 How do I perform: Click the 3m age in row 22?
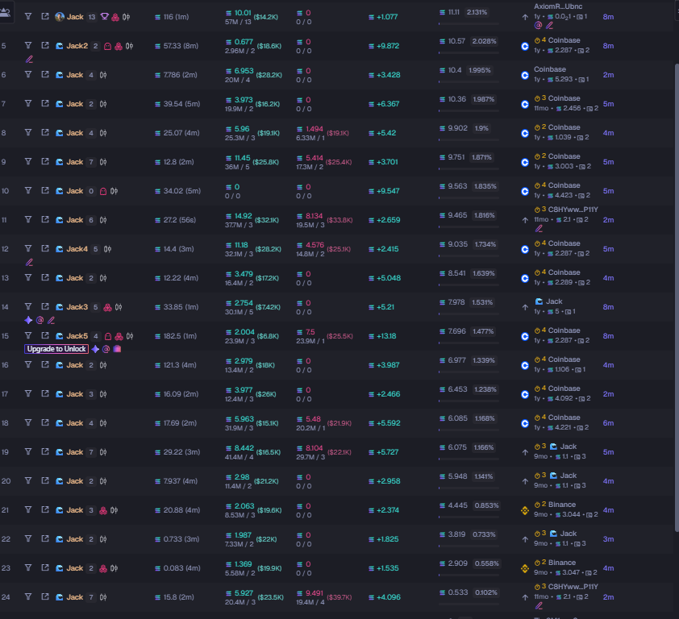[x=608, y=539]
